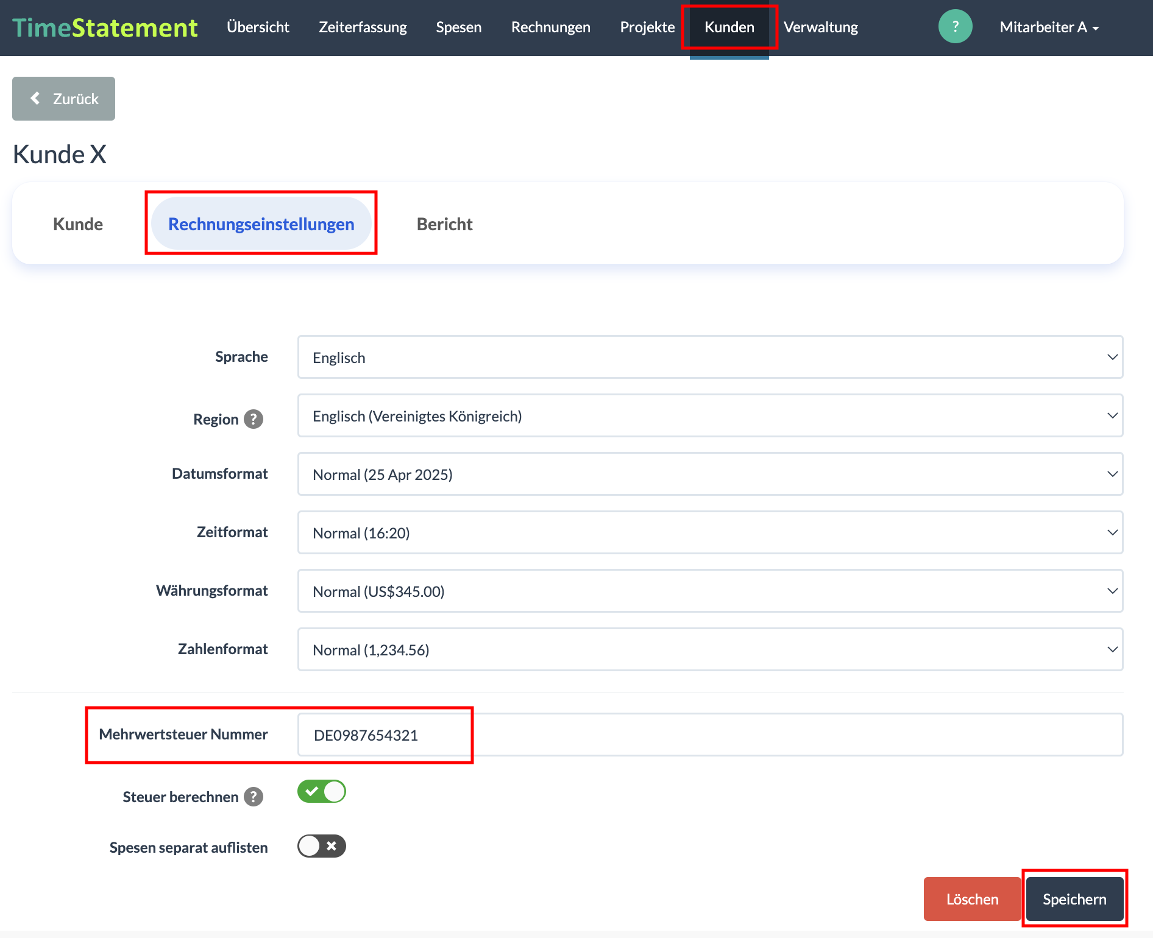The image size is (1153, 938).
Task: Open the Region dropdown
Action: (710, 415)
